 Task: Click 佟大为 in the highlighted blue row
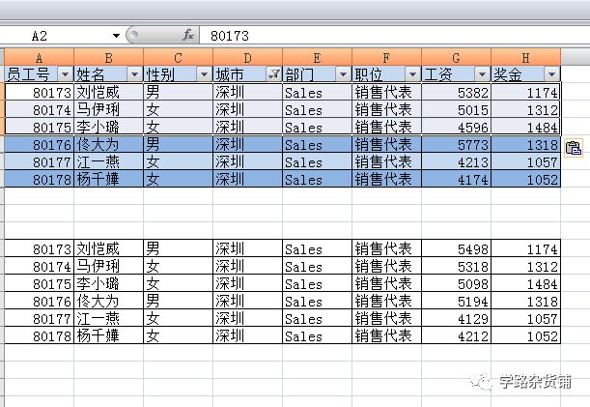pos(98,144)
